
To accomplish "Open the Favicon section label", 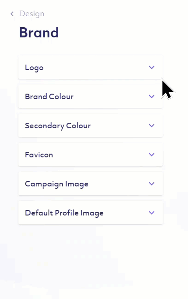I will (x=39, y=155).
